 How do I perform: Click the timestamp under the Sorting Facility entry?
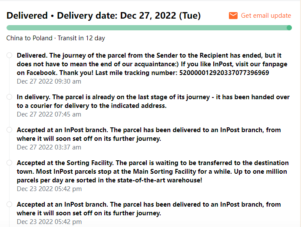(x=49, y=189)
